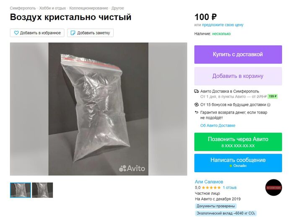
Task: Click Написать сообщение button
Action: pos(238,163)
